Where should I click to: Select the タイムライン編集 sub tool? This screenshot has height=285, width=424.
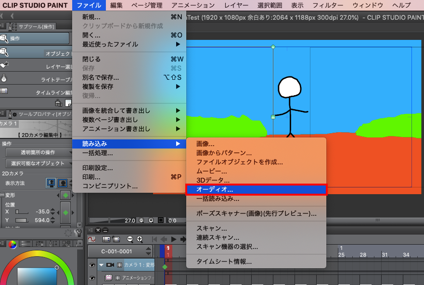pos(36,92)
